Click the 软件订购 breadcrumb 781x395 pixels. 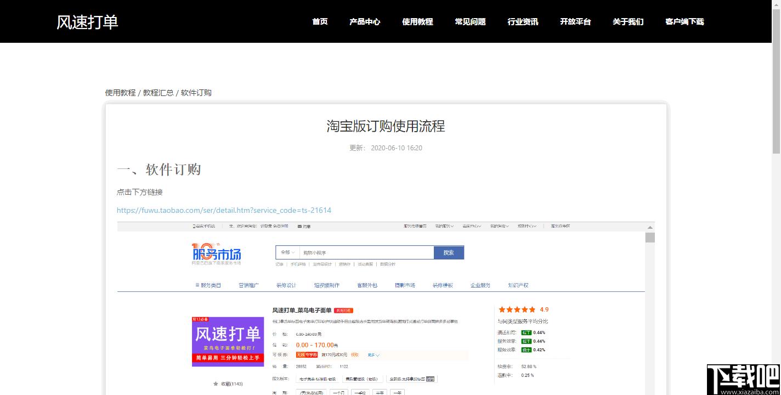pyautogui.click(x=196, y=93)
